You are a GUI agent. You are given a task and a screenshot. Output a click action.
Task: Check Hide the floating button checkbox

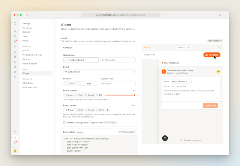point(64,123)
